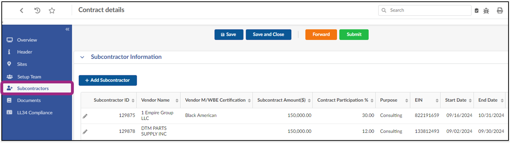This screenshot has height=144, width=512.
Task: Sort by Subcontract Amount column
Action: click(x=309, y=101)
